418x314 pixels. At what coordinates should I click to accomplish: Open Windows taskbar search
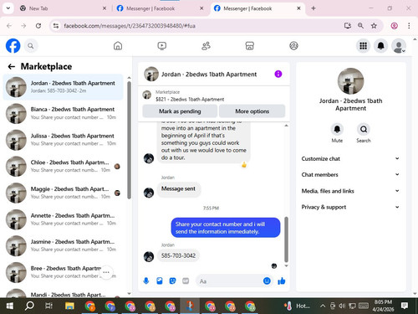point(29,306)
